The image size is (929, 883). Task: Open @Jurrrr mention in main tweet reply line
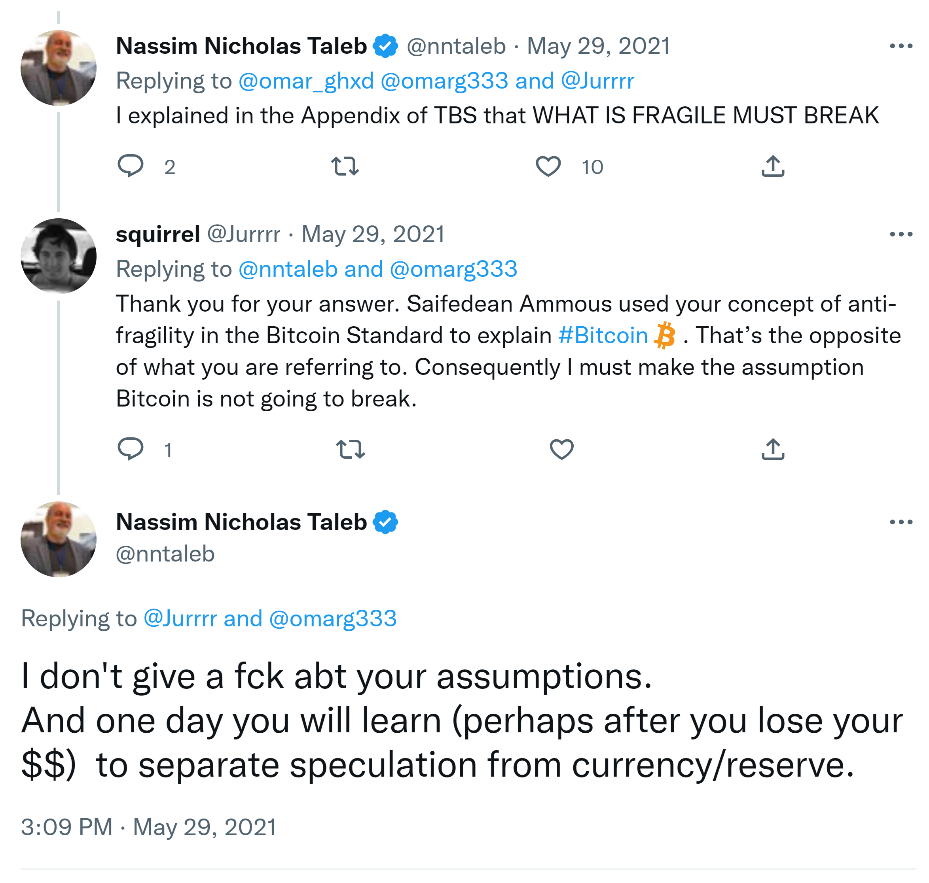(180, 618)
